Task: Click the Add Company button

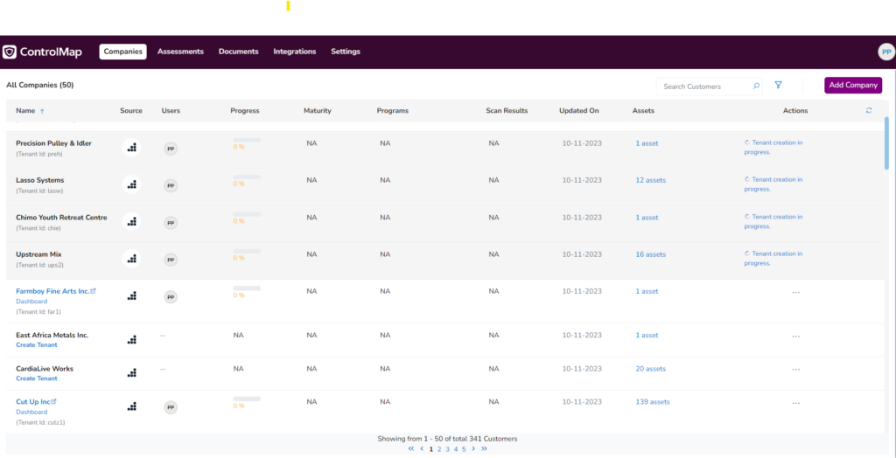Action: 852,85
